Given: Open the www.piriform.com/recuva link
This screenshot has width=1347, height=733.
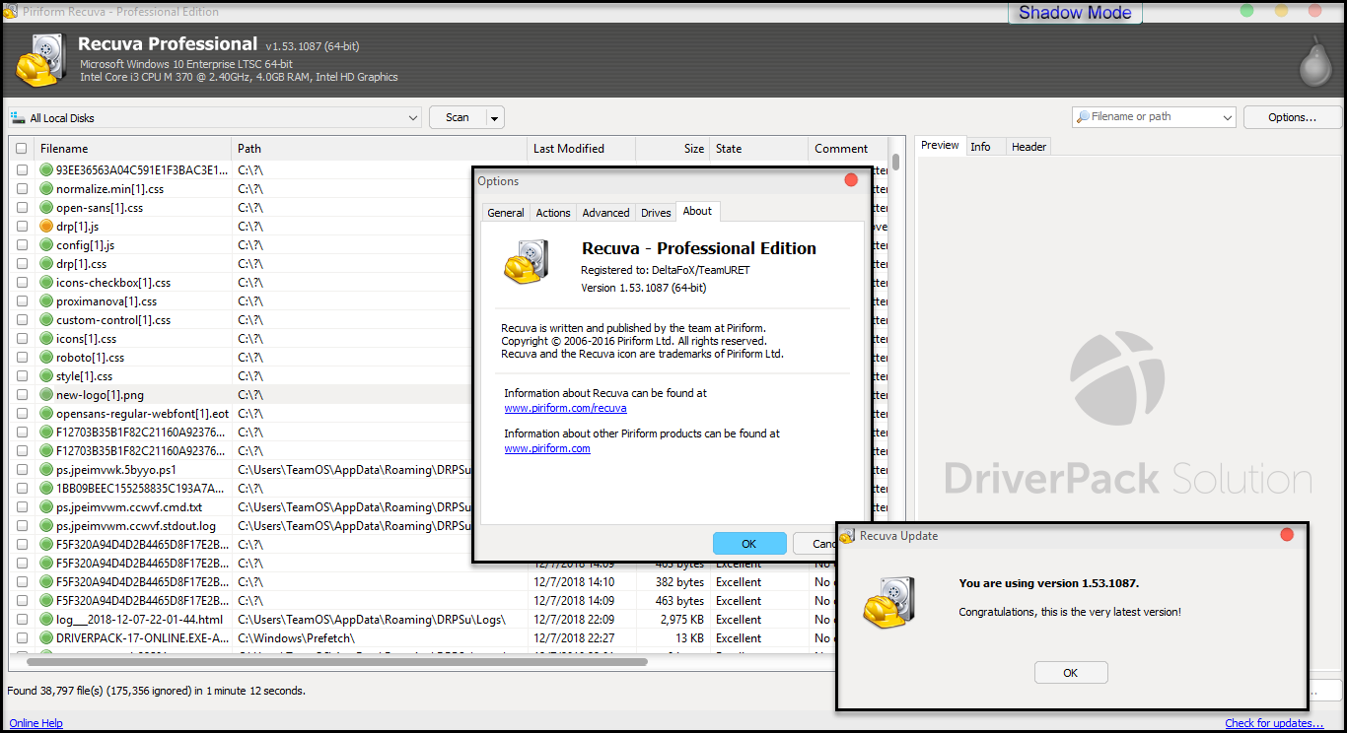Looking at the screenshot, I should tap(565, 408).
